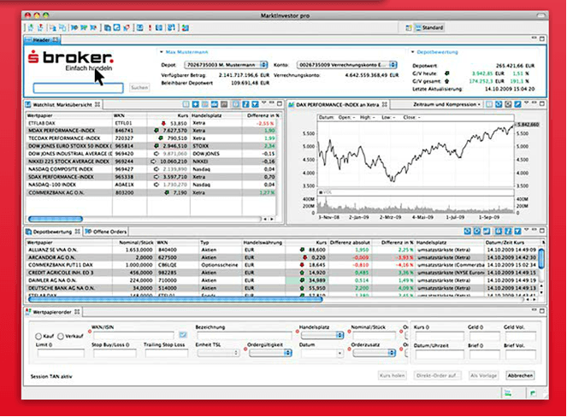
Task: Click the Standard perspective button
Action: (429, 27)
